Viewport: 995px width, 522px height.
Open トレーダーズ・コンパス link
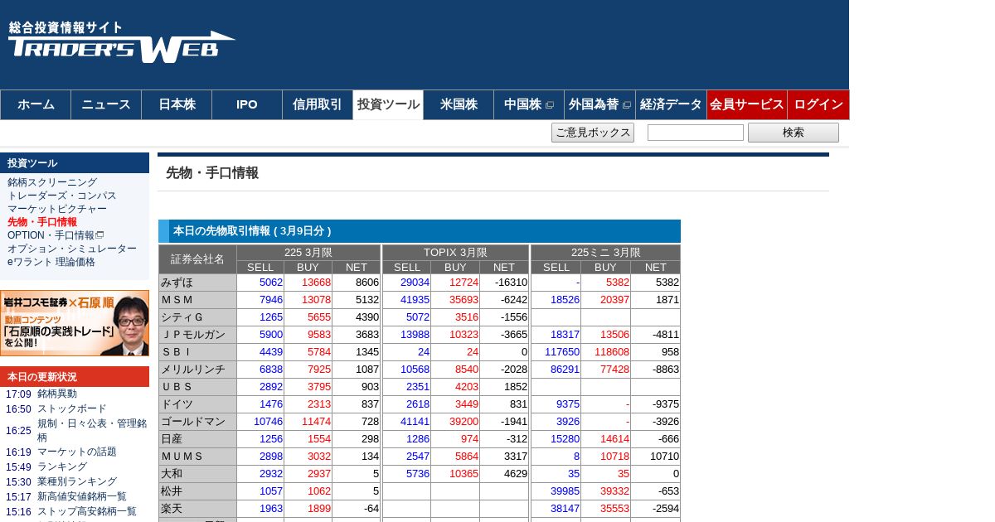(62, 196)
